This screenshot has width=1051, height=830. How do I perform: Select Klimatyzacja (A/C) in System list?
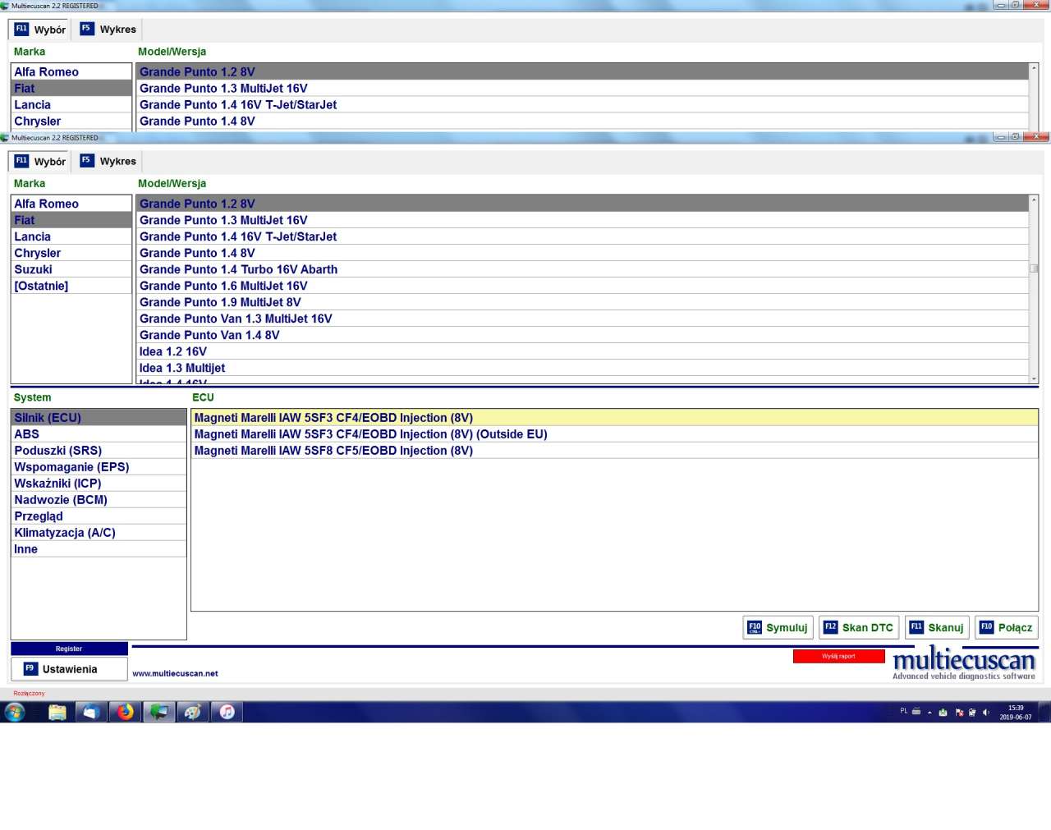[x=64, y=533]
